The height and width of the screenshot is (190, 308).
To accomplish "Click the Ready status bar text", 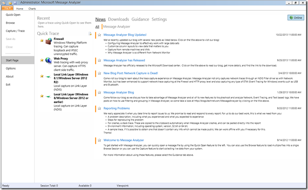I will (6, 186).
